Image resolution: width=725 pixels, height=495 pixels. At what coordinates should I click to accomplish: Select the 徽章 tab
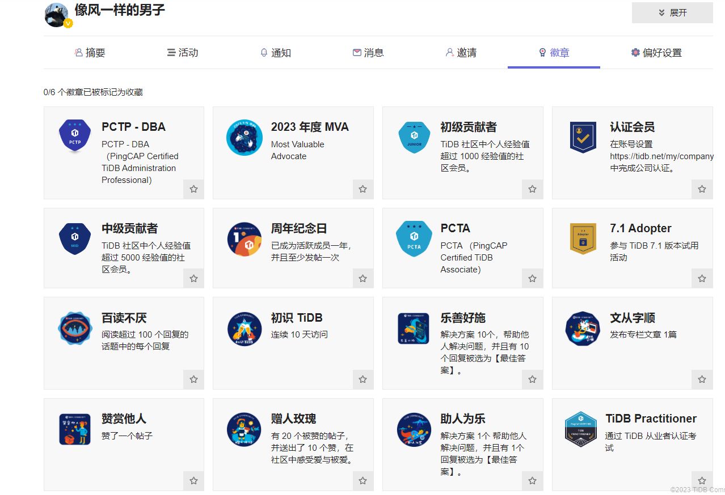pos(554,53)
